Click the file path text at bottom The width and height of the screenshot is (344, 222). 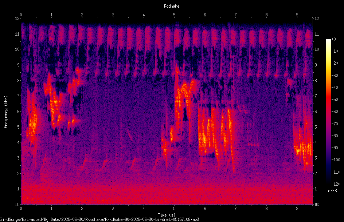tap(99, 219)
